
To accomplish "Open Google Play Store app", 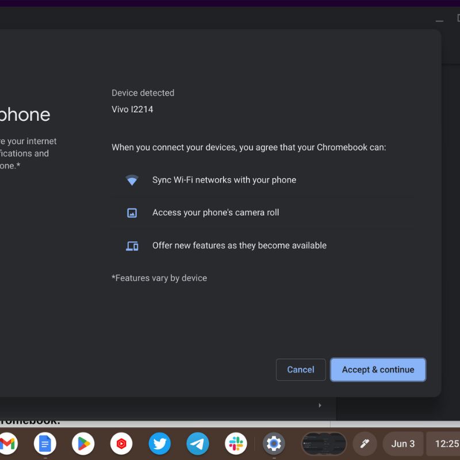I will (x=83, y=443).
